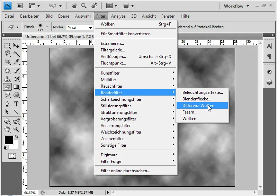Select the Brush tool
This screenshot has width=277, height=196.
(x=16, y=71)
